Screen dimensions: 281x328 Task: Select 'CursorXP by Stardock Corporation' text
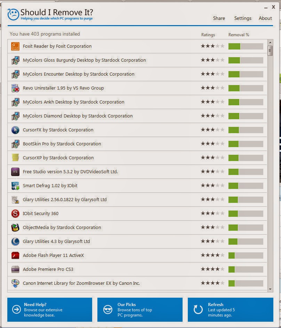pos(58,158)
